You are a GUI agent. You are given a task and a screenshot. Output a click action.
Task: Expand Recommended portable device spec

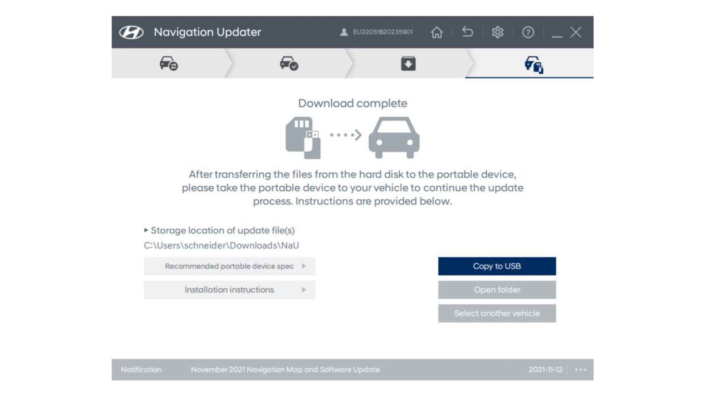pyautogui.click(x=229, y=266)
